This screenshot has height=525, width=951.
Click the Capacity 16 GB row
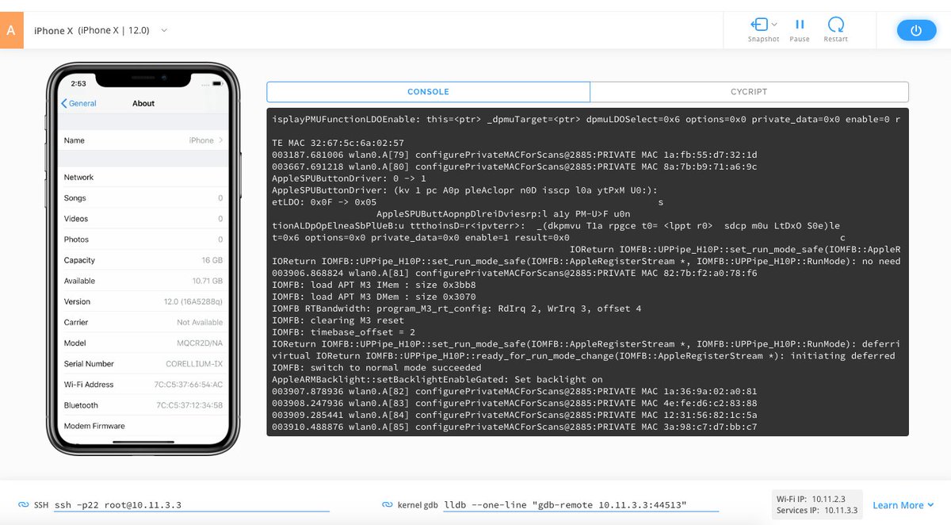(x=143, y=260)
